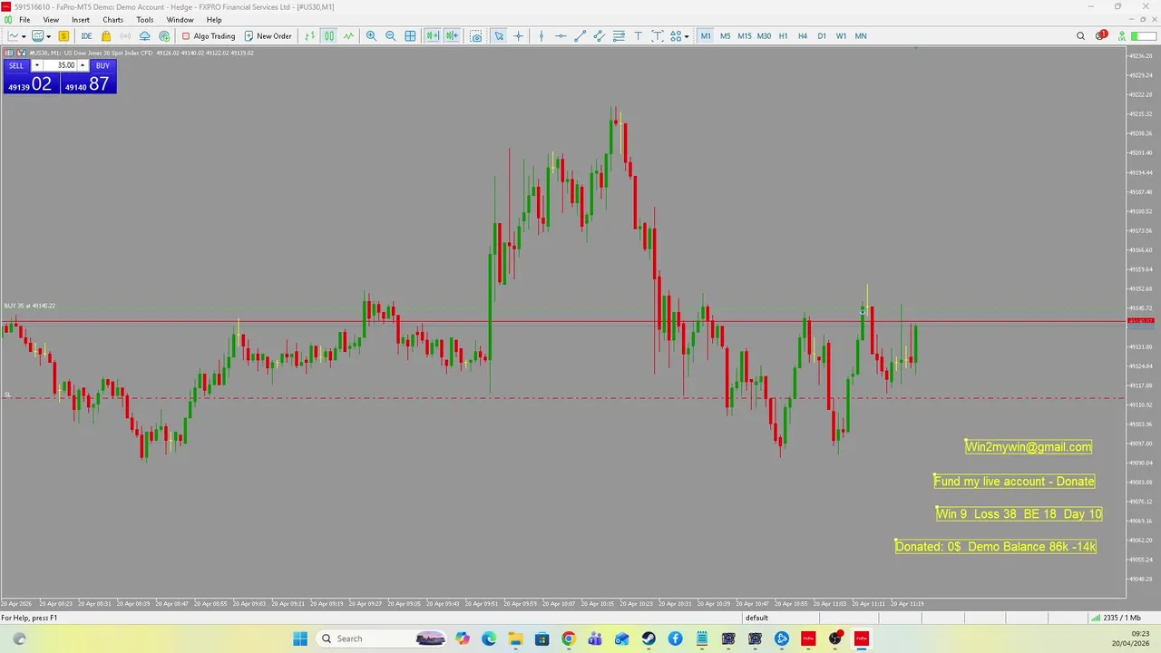Take a chart screenshot camera icon

click(x=475, y=36)
